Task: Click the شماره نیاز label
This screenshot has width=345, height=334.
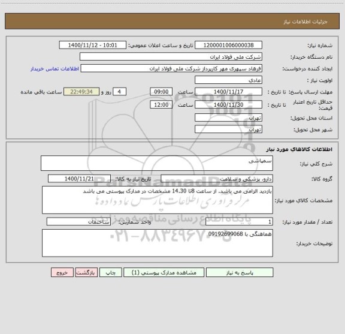Action: pyautogui.click(x=320, y=46)
